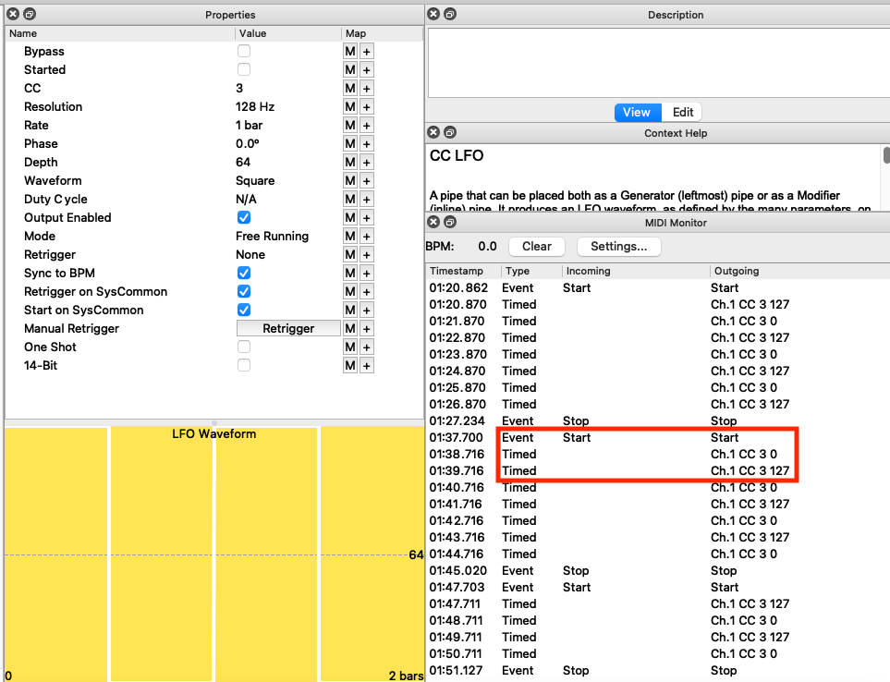The width and height of the screenshot is (890, 682).
Task: Click the plus map button for Mode
Action: pyautogui.click(x=367, y=236)
